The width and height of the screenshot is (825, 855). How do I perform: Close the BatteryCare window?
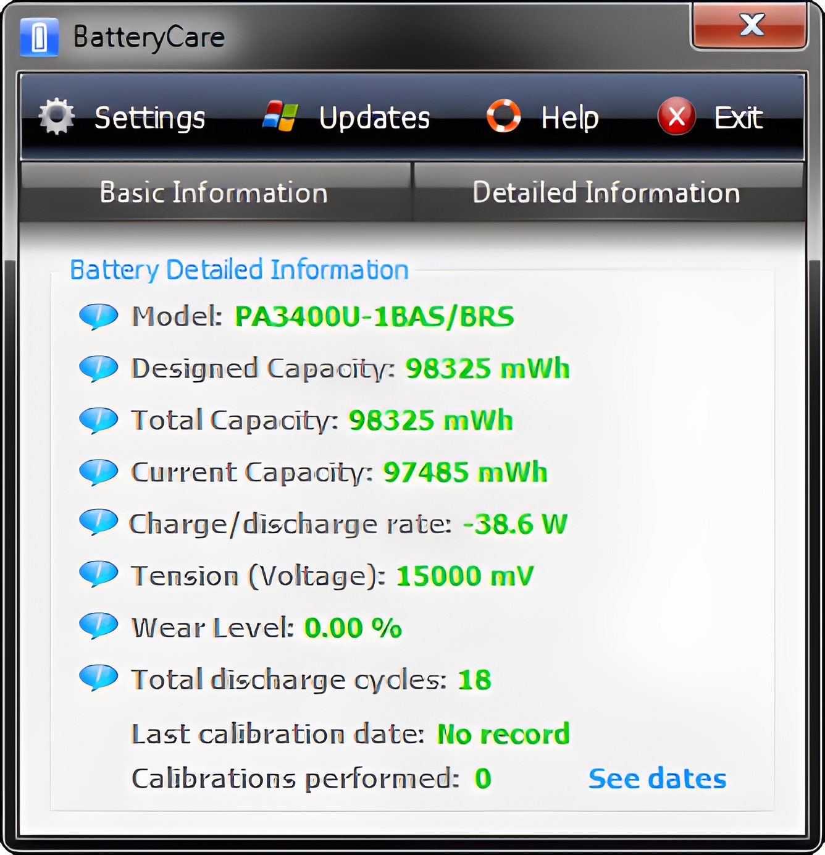750,26
